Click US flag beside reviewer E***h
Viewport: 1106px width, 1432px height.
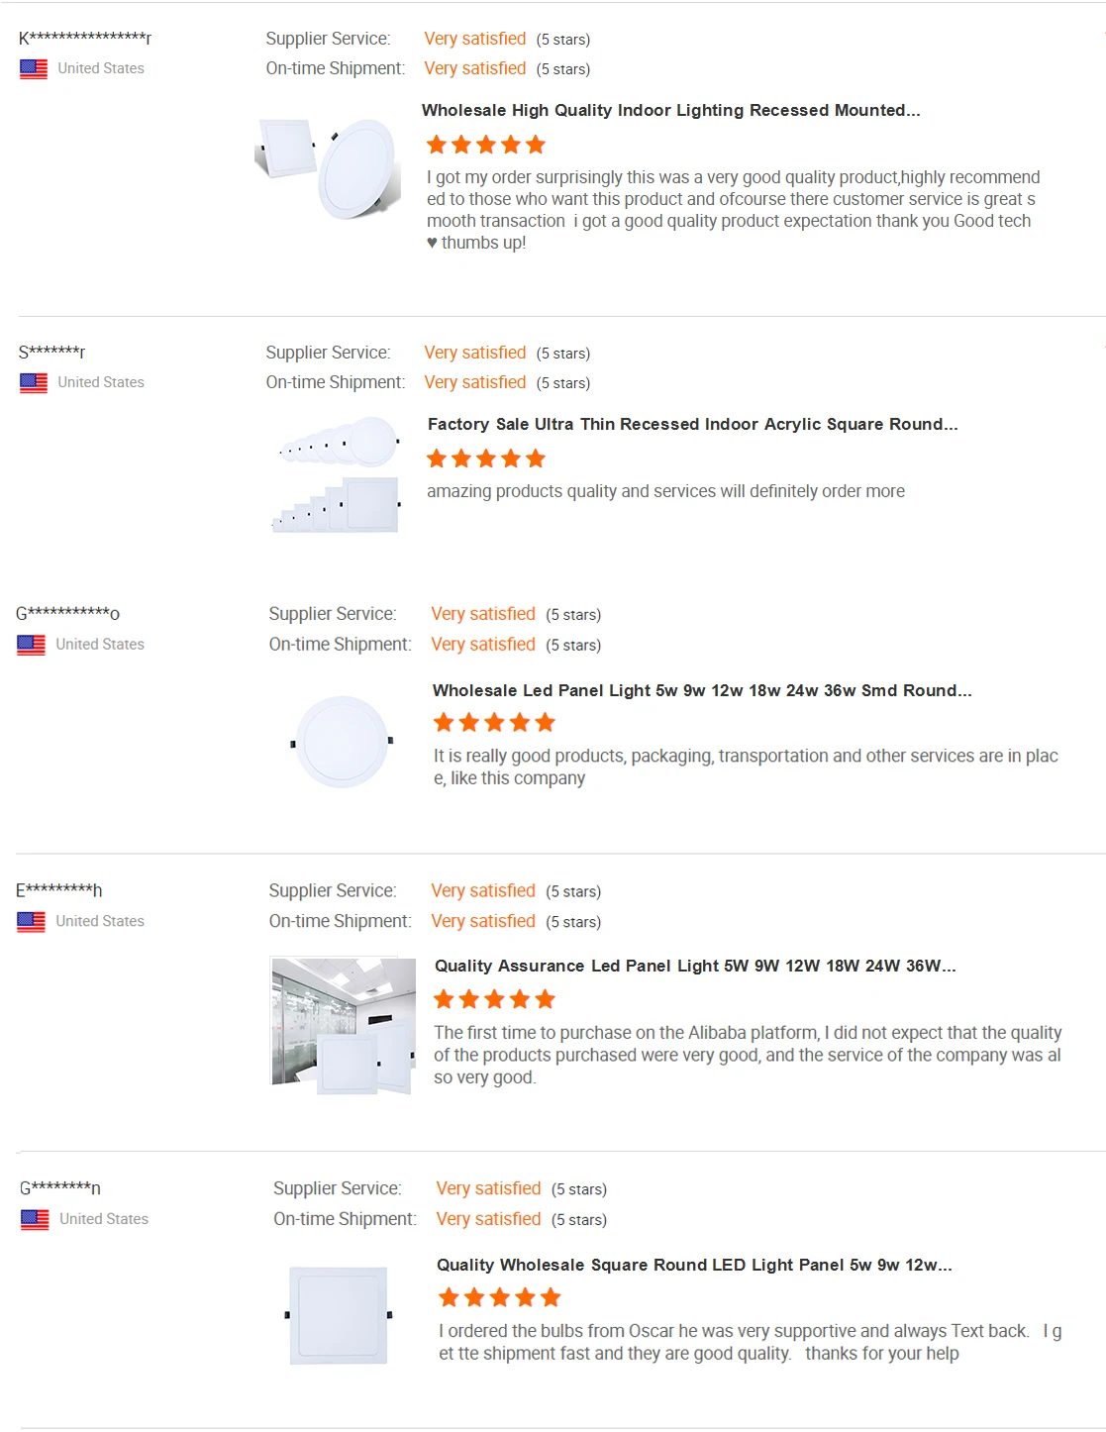coord(32,922)
